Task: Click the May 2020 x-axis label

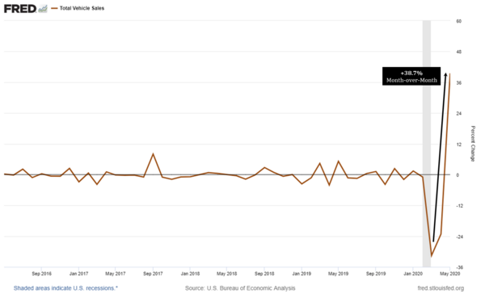Action: (x=449, y=274)
